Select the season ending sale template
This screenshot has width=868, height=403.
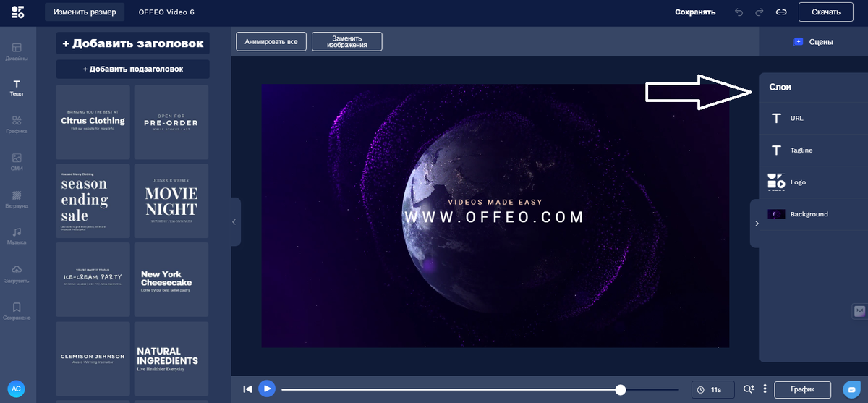pyautogui.click(x=93, y=201)
